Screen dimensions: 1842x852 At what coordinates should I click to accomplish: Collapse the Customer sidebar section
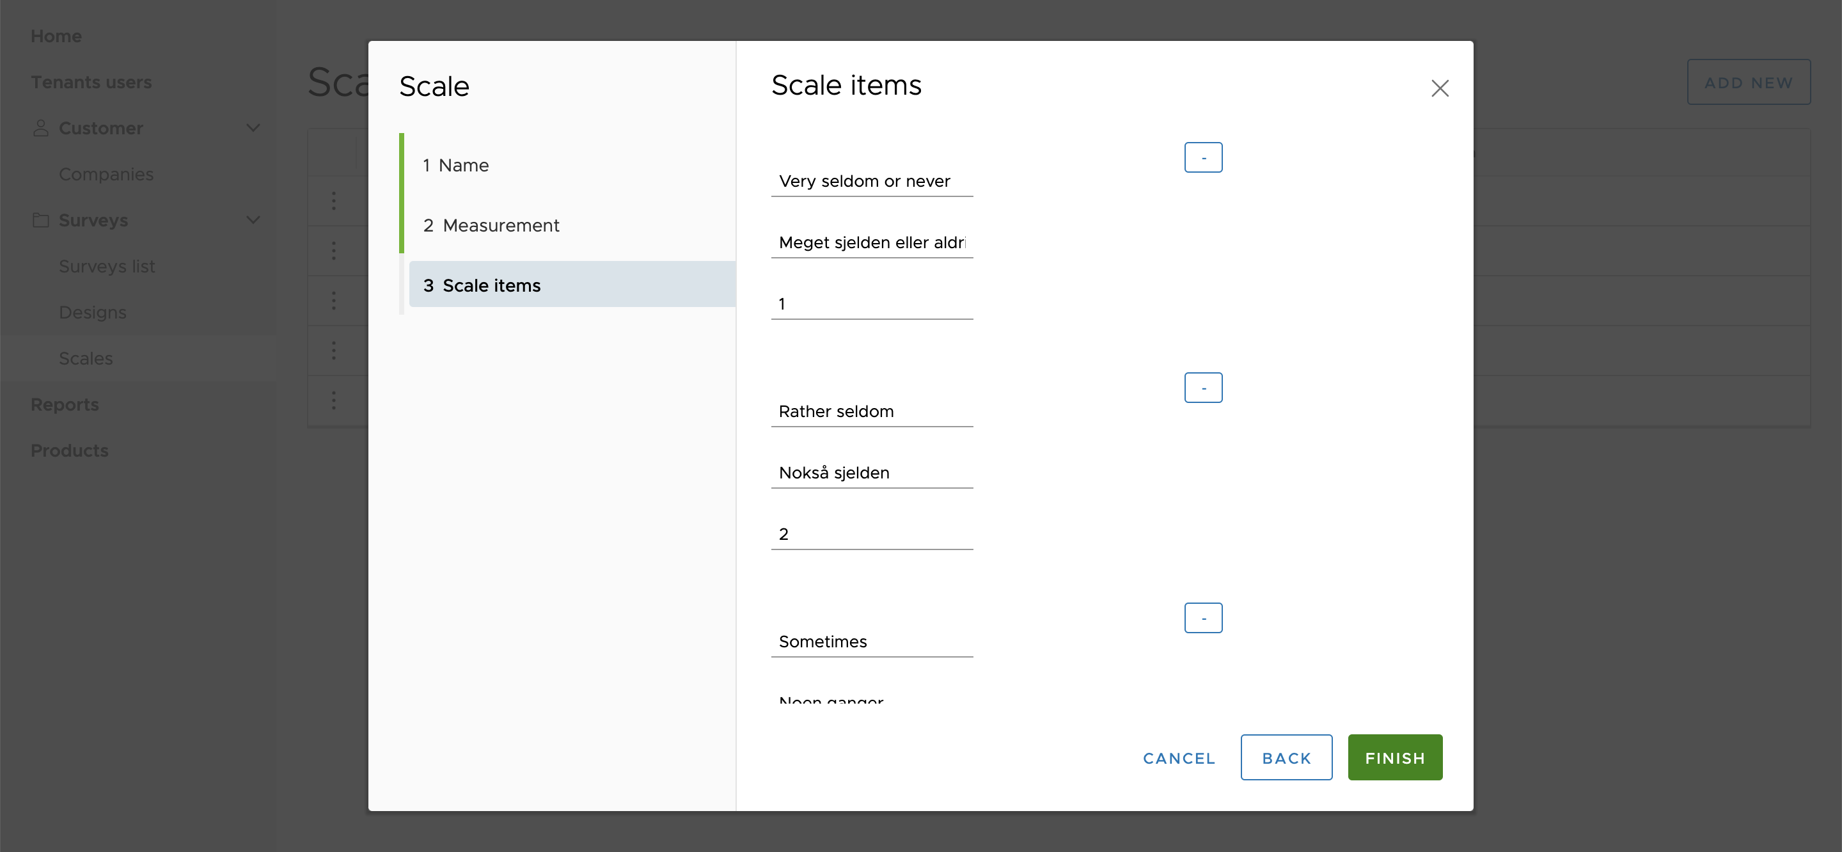pyautogui.click(x=253, y=128)
